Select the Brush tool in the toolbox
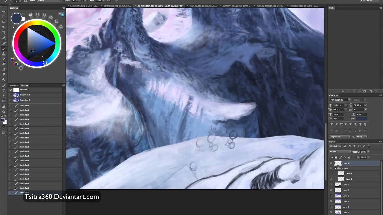 coord(4,48)
